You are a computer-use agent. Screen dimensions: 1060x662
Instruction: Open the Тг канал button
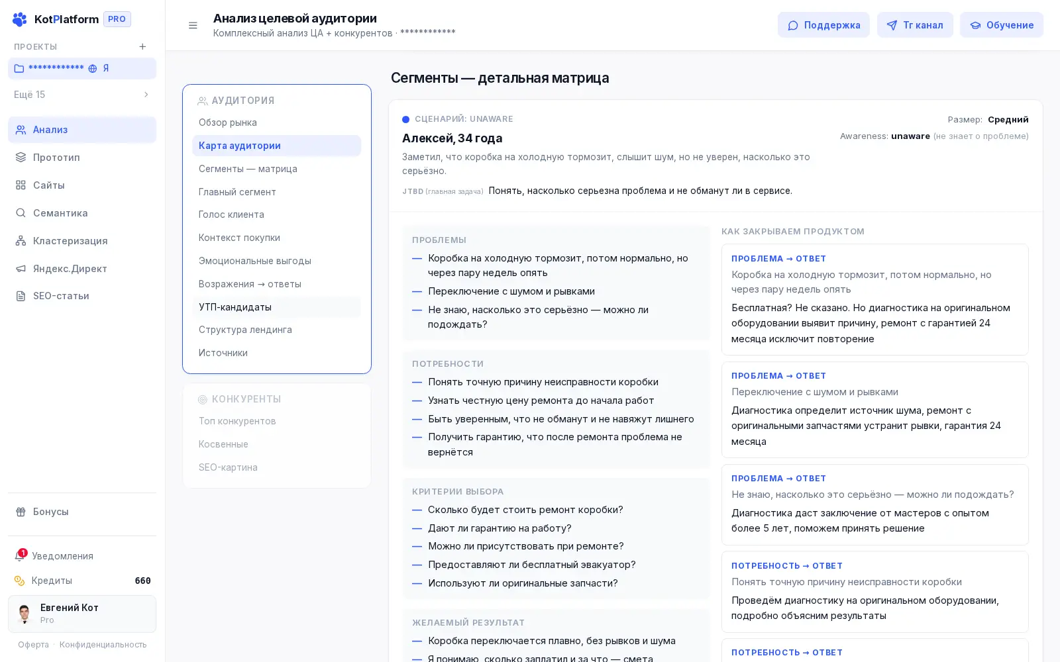tap(915, 25)
